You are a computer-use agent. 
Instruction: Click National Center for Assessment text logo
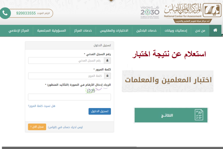coord(183,16)
